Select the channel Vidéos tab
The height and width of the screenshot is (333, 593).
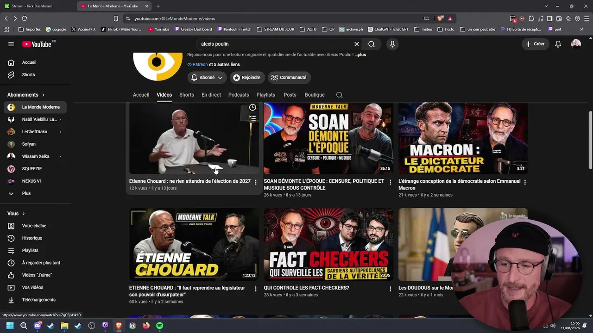pyautogui.click(x=164, y=95)
